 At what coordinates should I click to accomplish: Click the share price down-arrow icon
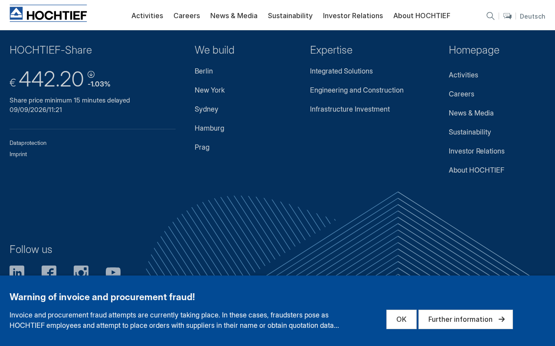91,74
